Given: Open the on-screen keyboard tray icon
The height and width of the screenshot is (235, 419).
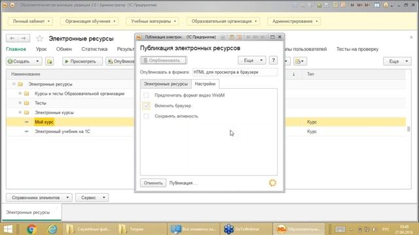Looking at the screenshot, I should (340, 229).
